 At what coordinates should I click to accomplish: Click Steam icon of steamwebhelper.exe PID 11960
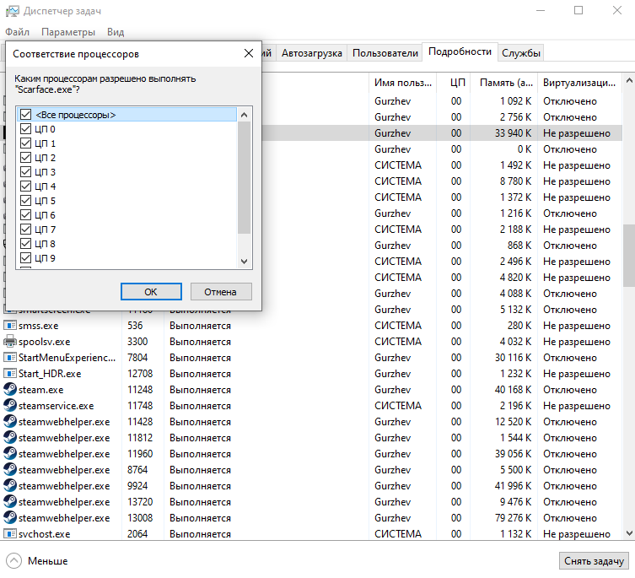tap(10, 454)
